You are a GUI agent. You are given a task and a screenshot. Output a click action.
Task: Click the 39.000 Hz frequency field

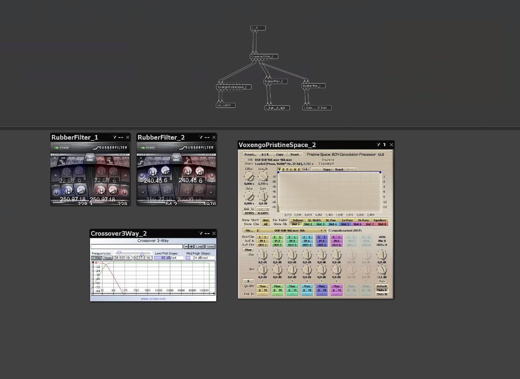[123, 258]
